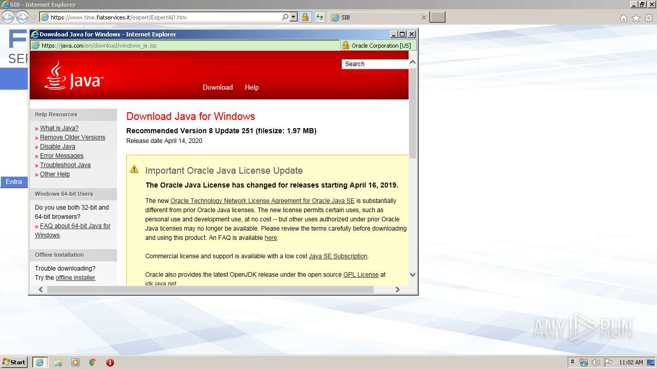
Task: Maximize the Download Java popup window
Action: tap(402, 34)
